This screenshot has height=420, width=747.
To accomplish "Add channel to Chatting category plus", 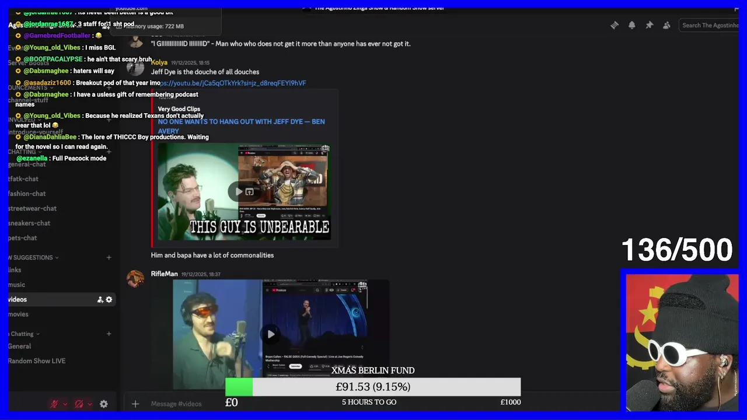I will click(x=109, y=334).
